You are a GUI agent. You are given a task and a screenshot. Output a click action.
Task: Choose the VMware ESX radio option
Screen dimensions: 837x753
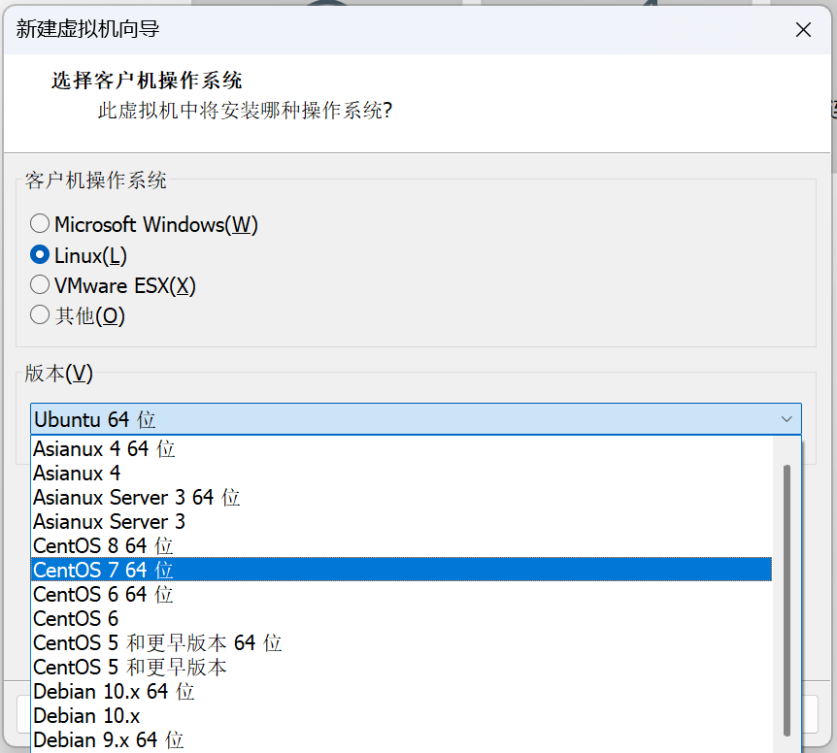click(40, 285)
